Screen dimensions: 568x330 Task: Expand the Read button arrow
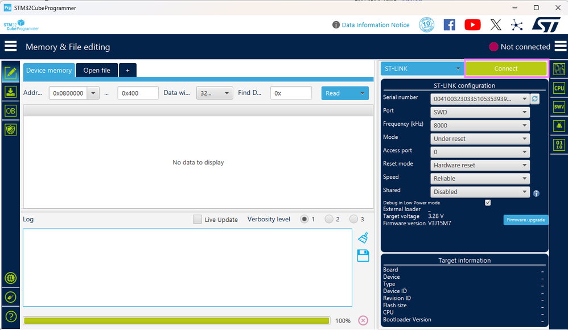tap(362, 93)
